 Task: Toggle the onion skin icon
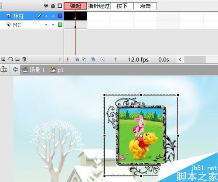[x=77, y=59]
